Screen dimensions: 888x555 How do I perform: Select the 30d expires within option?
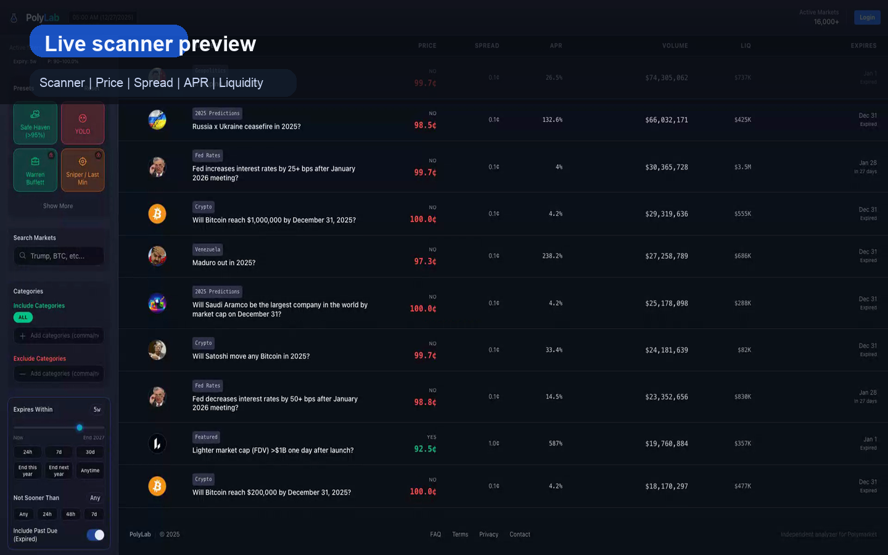[90, 452]
